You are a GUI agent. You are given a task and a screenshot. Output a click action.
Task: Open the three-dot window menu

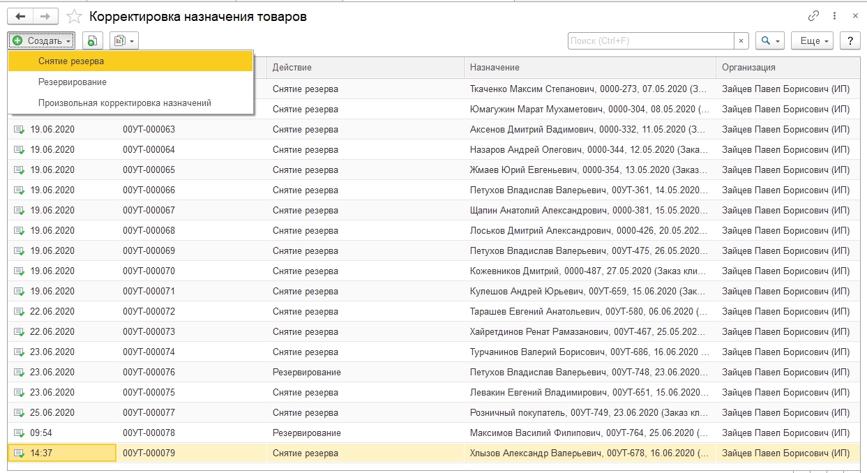tap(834, 16)
